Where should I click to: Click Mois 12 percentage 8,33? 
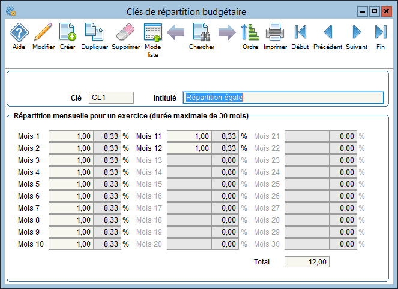click(225, 148)
